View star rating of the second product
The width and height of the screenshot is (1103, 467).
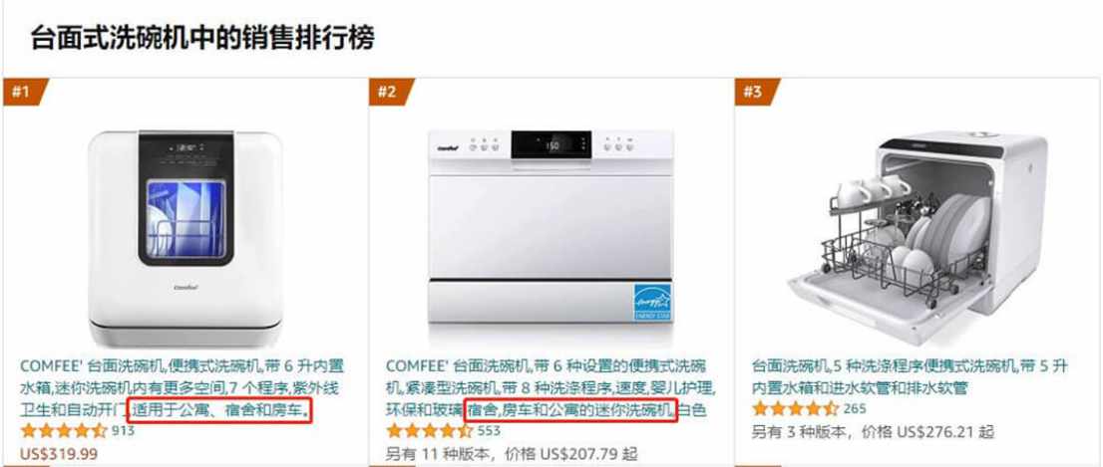tap(429, 431)
